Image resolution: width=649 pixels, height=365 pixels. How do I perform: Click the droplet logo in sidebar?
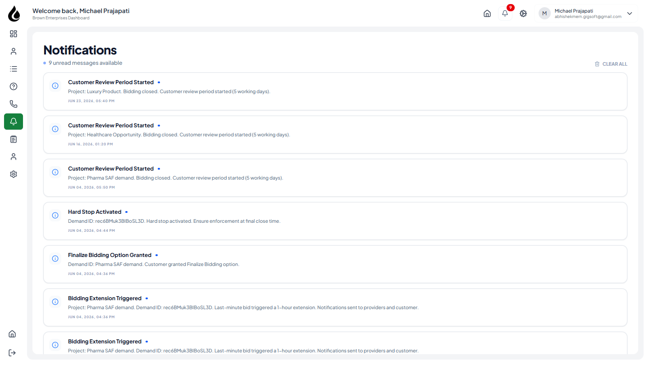click(x=14, y=14)
